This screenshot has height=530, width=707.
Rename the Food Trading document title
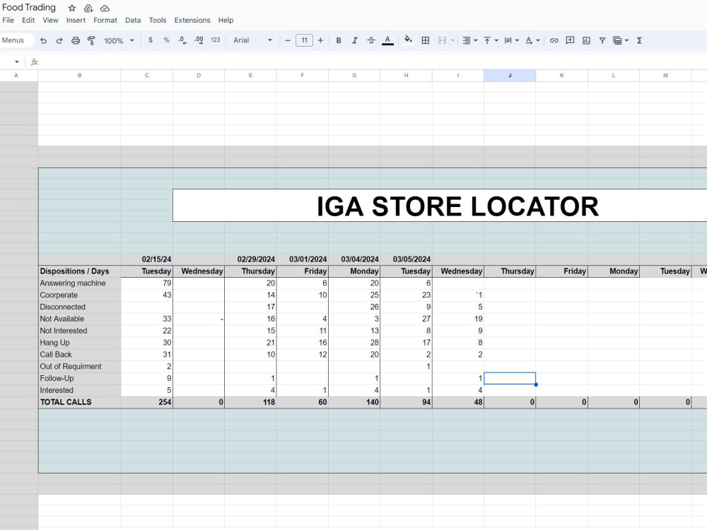pyautogui.click(x=29, y=8)
